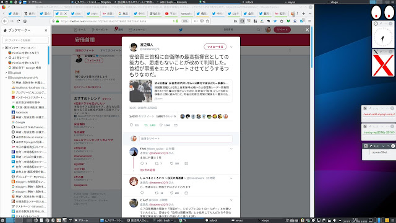Expand the 'upload' bookmark folder
This screenshot has width=396, height=223.
click(x=6, y=73)
